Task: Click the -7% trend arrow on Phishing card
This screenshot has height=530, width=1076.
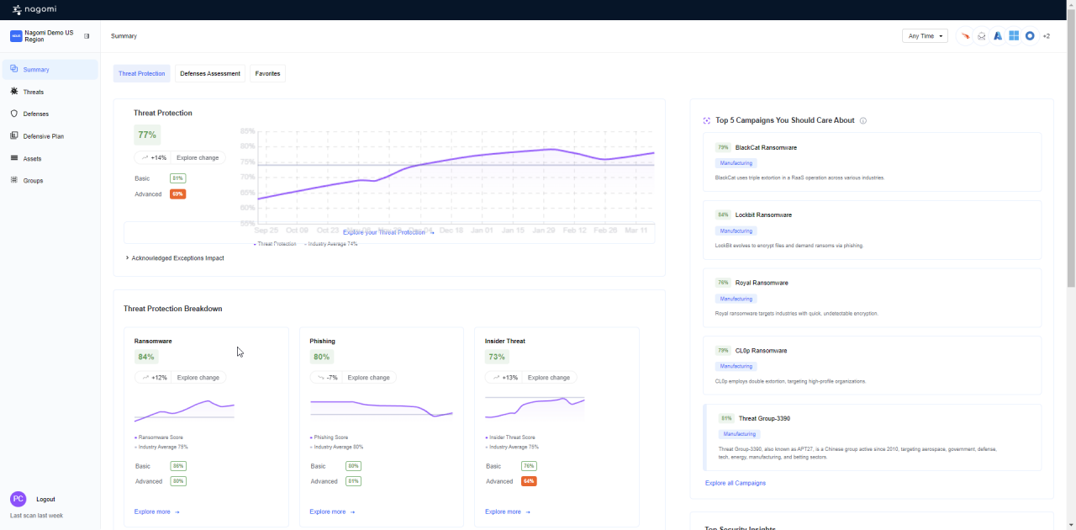Action: coord(320,378)
